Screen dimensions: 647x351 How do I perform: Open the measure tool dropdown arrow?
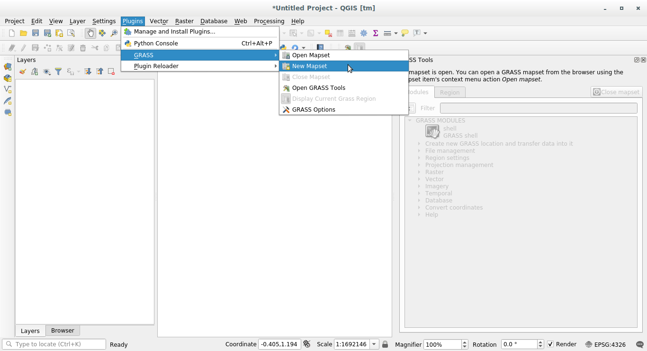click(395, 33)
